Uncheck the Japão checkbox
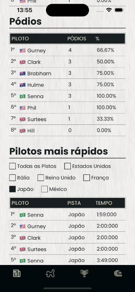Screen dimensions: 135x292 click(12, 189)
